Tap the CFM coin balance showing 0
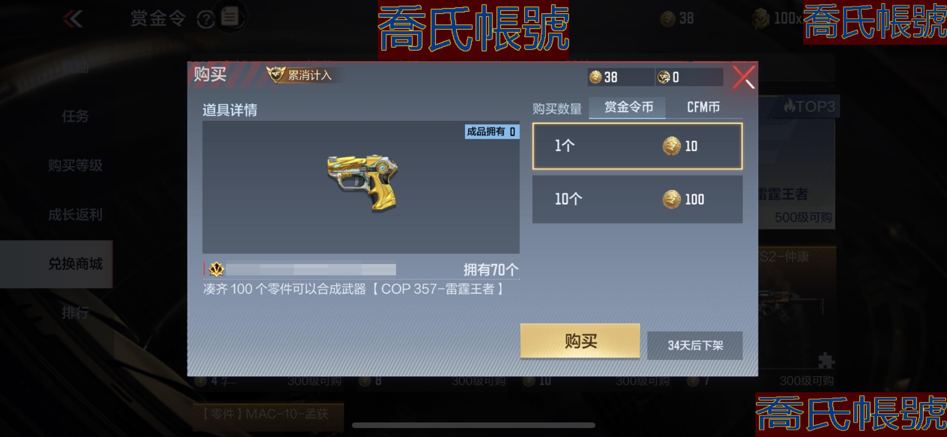The image size is (947, 437). pos(689,77)
